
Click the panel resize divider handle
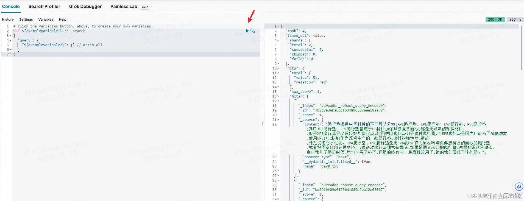(x=262, y=124)
